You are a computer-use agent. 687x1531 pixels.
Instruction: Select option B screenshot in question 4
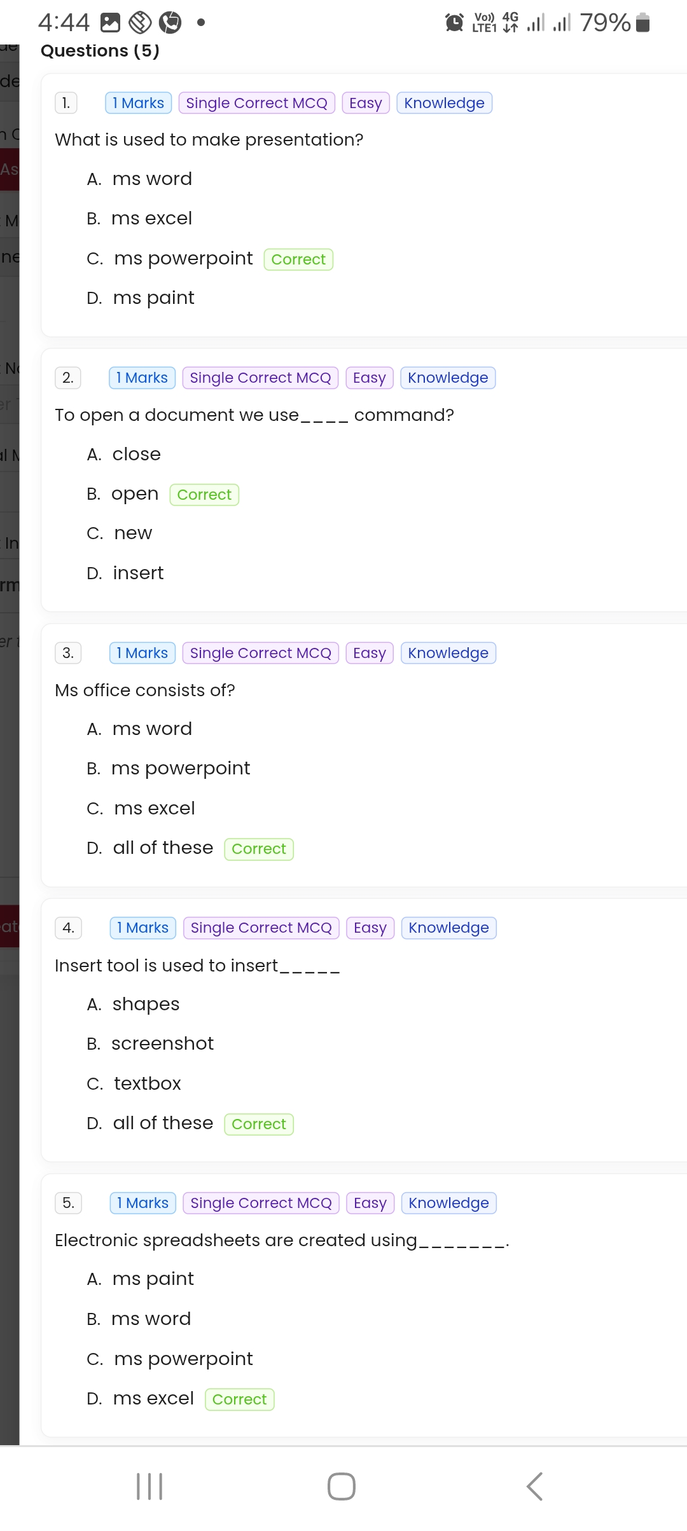coord(150,1043)
